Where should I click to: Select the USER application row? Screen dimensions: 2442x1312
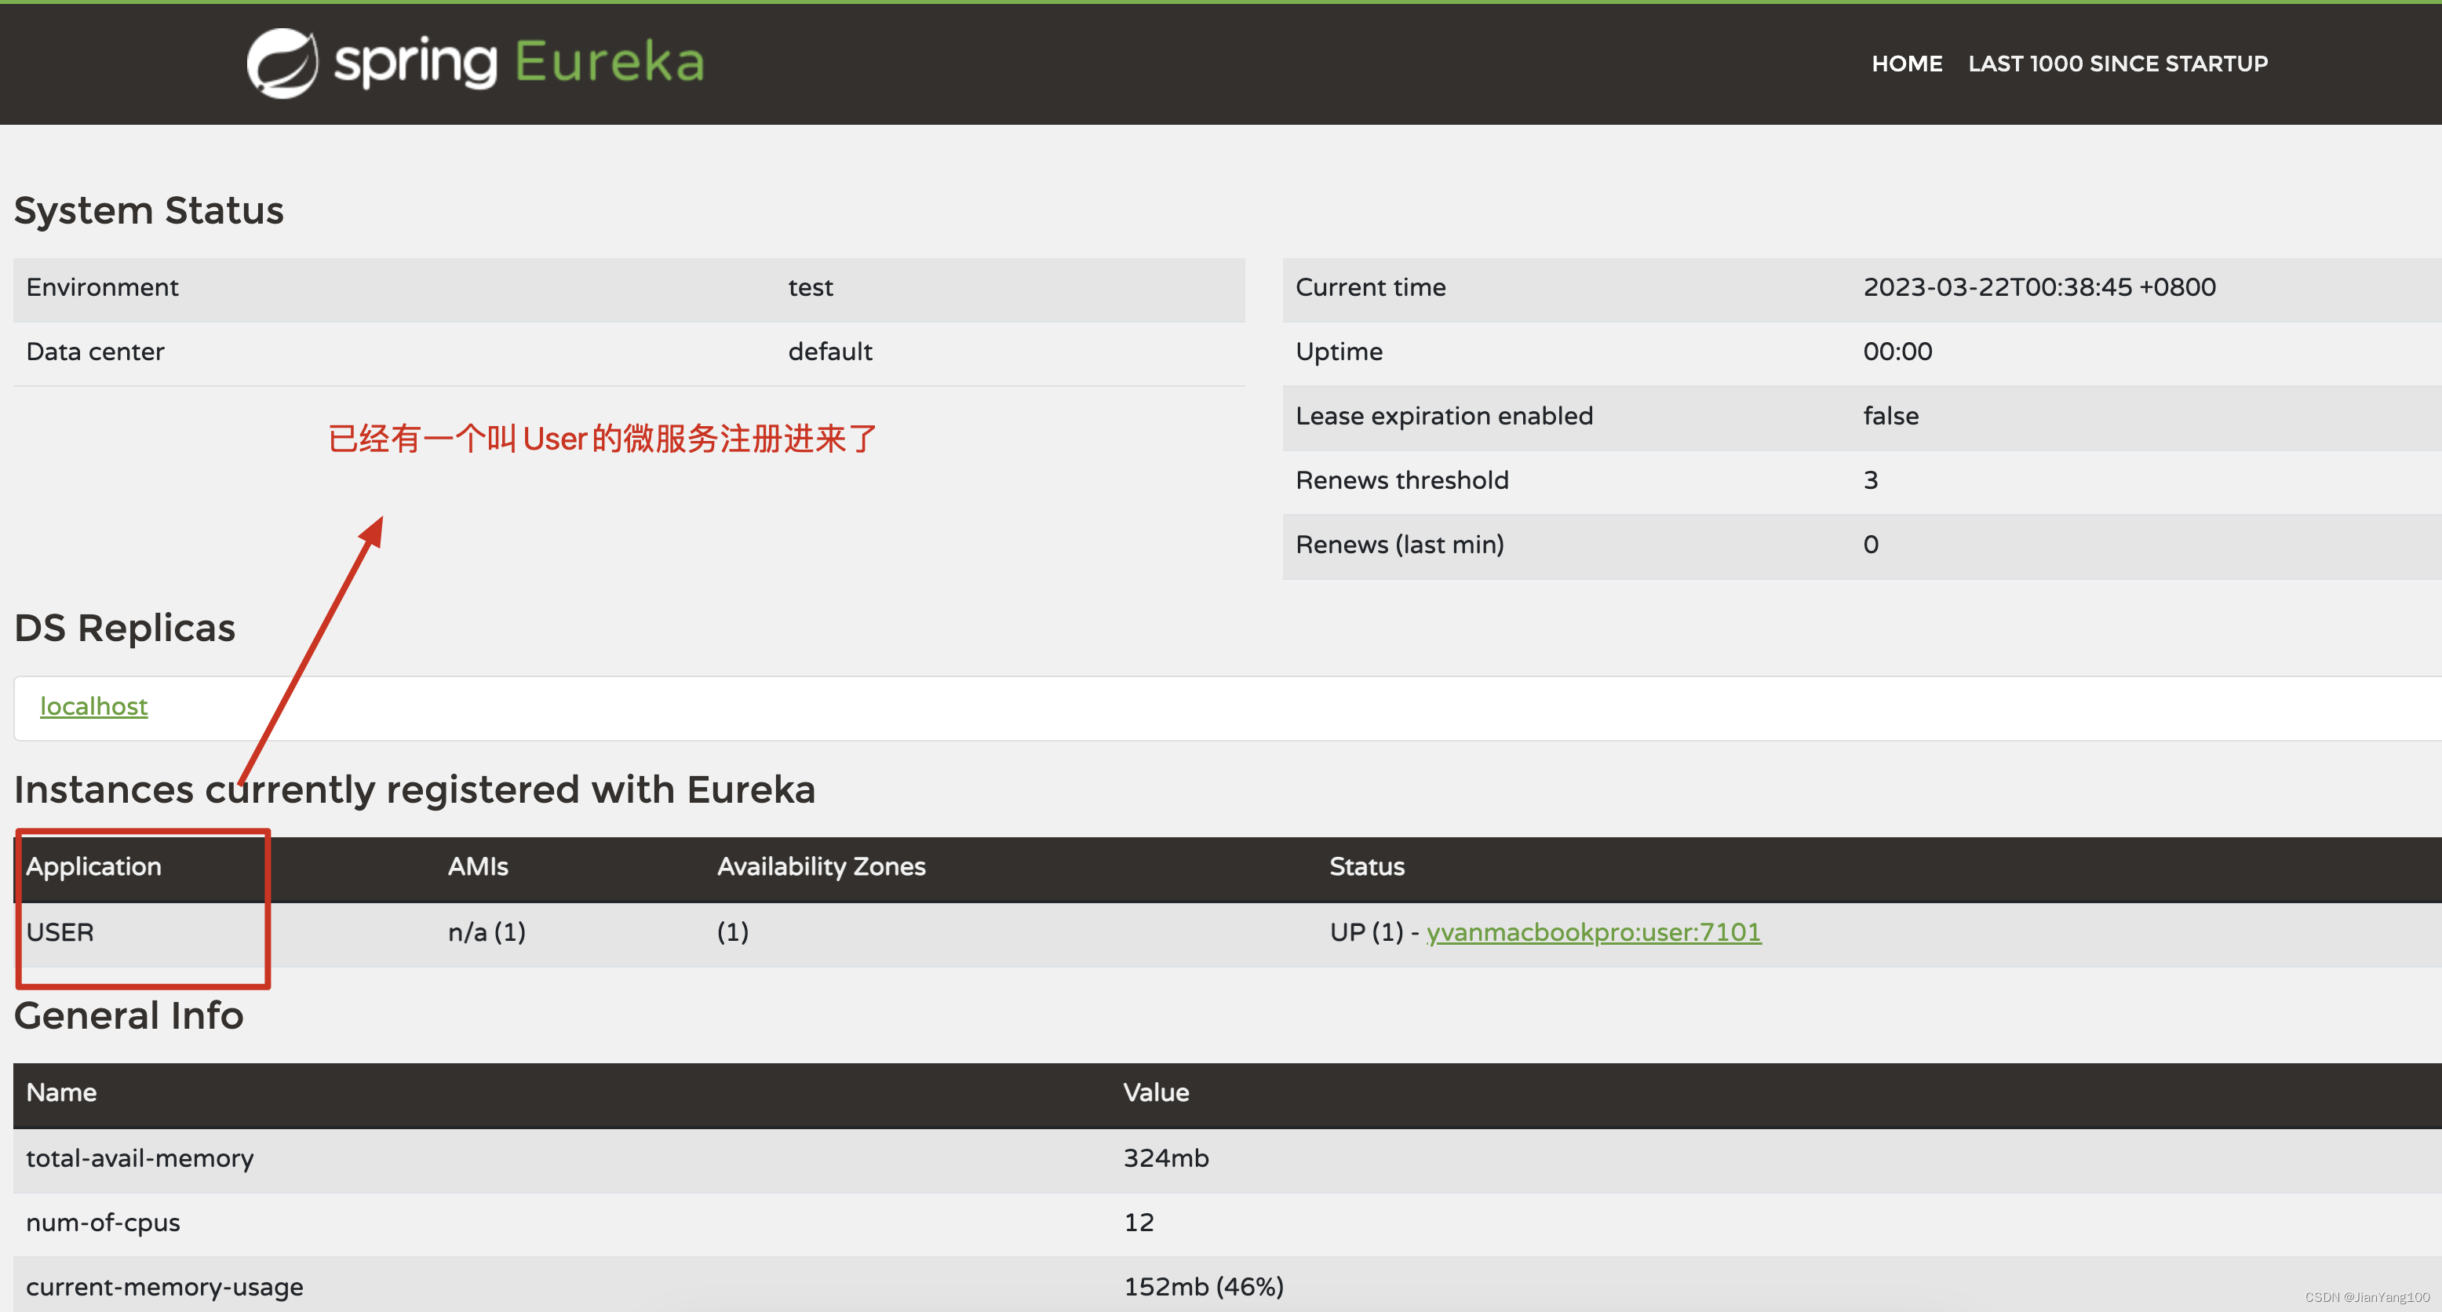click(x=60, y=932)
